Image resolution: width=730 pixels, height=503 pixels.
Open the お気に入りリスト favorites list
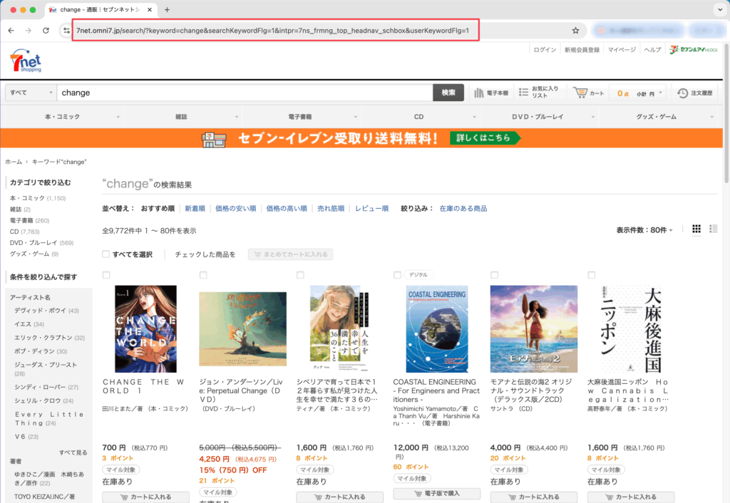coord(539,92)
